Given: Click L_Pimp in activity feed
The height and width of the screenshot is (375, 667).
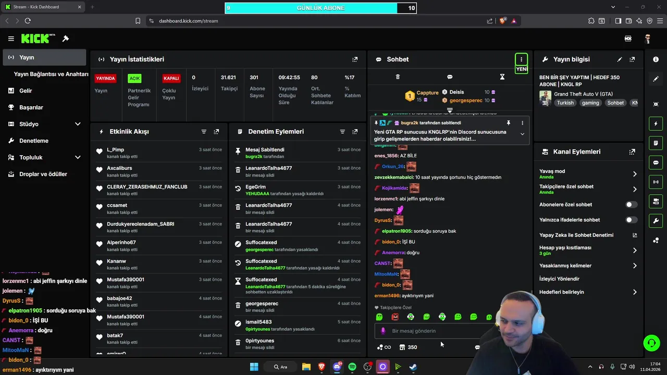Looking at the screenshot, I should pos(115,149).
